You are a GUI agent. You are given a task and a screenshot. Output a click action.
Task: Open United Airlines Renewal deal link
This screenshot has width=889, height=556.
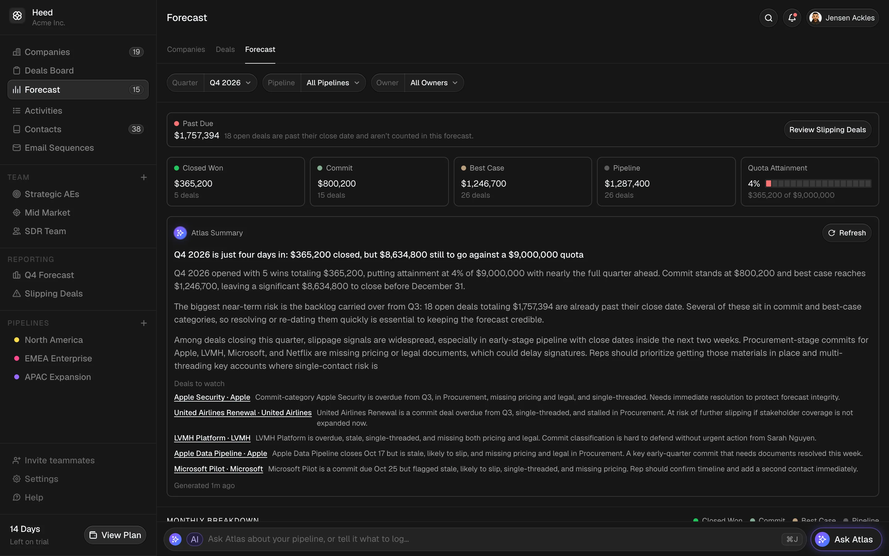click(x=243, y=413)
